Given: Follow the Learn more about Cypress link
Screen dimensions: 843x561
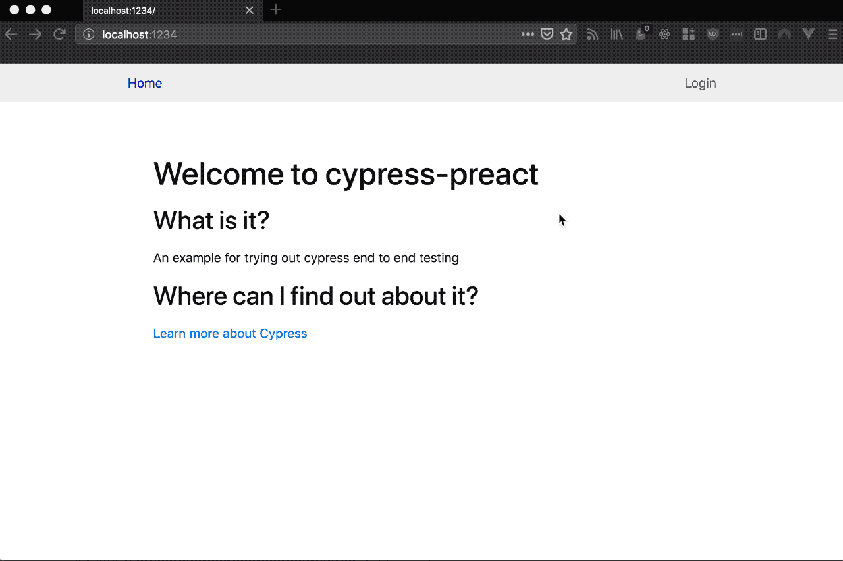Looking at the screenshot, I should [230, 333].
